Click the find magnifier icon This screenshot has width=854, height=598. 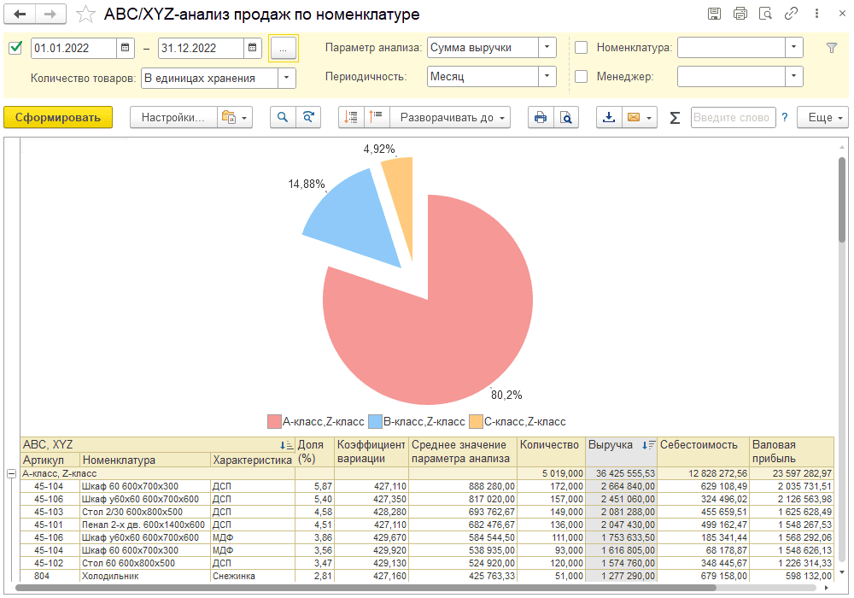pyautogui.click(x=283, y=117)
